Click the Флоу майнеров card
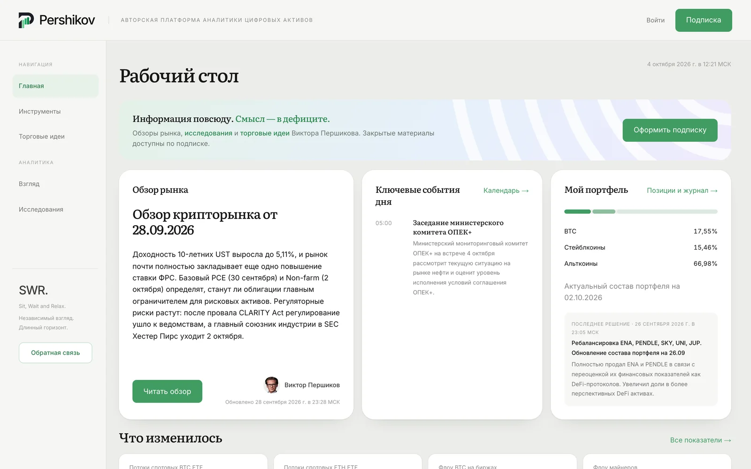751x469 pixels. pyautogui.click(x=657, y=461)
